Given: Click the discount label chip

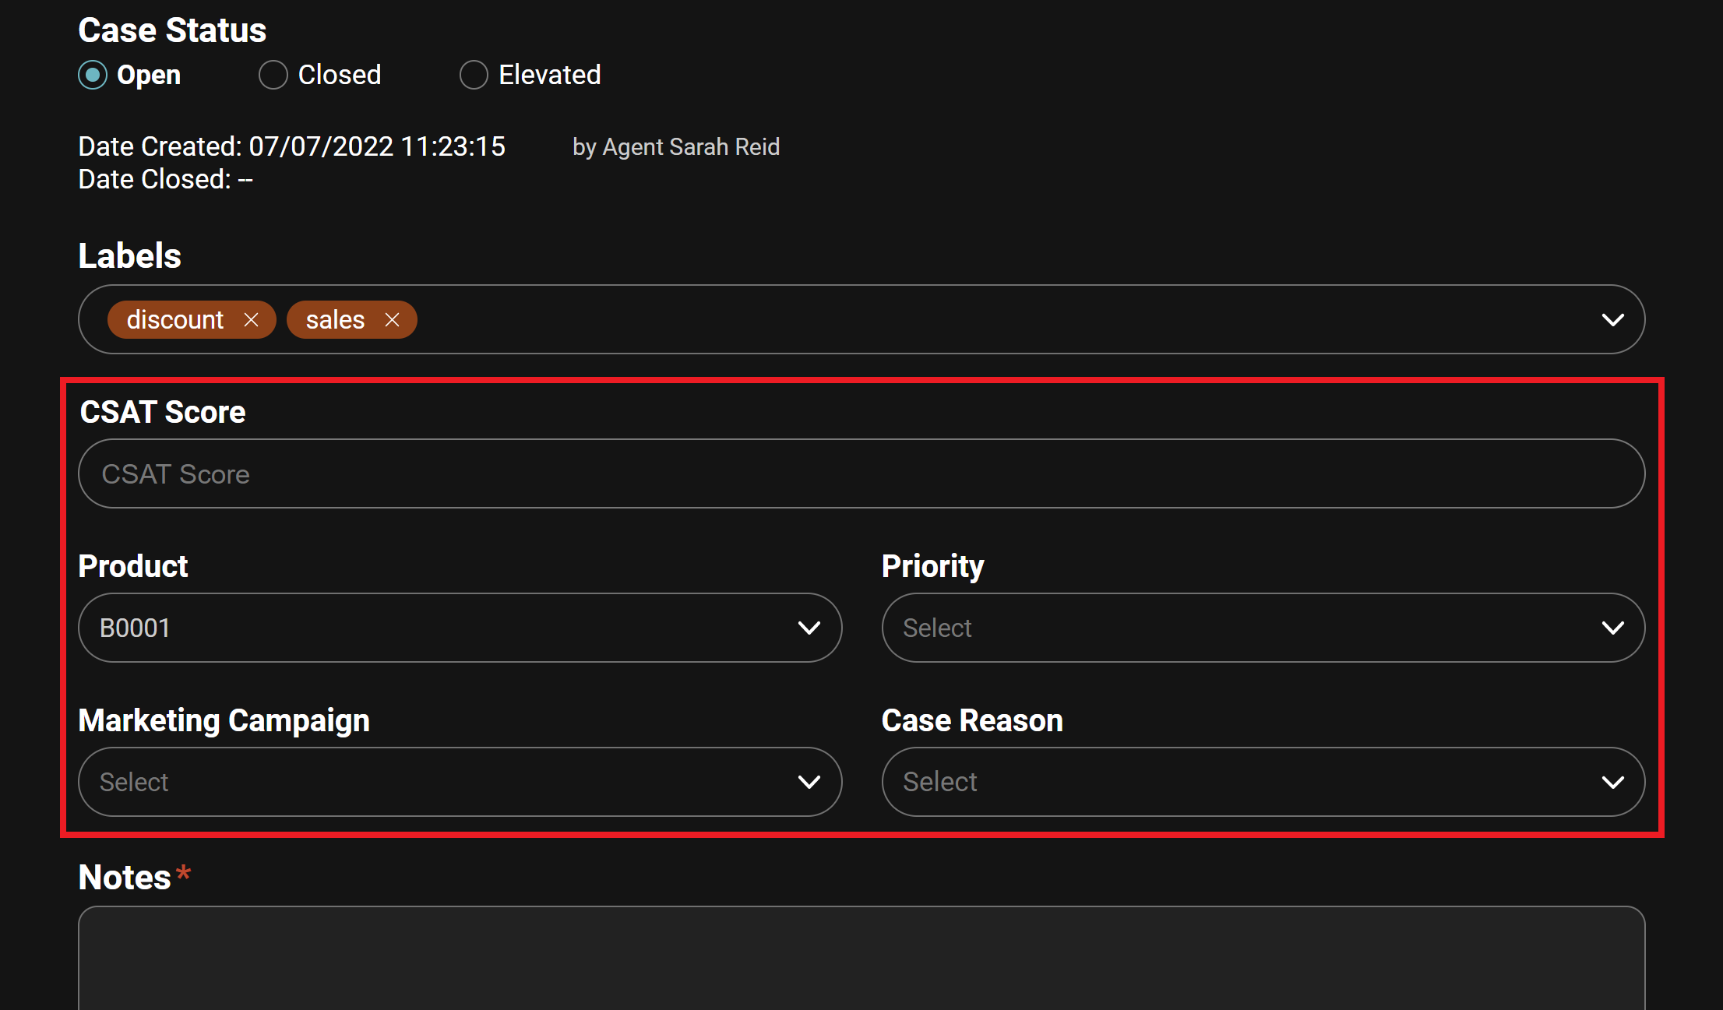Looking at the screenshot, I should coord(175,320).
